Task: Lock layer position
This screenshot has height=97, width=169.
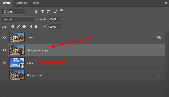Action: pos(24,27)
